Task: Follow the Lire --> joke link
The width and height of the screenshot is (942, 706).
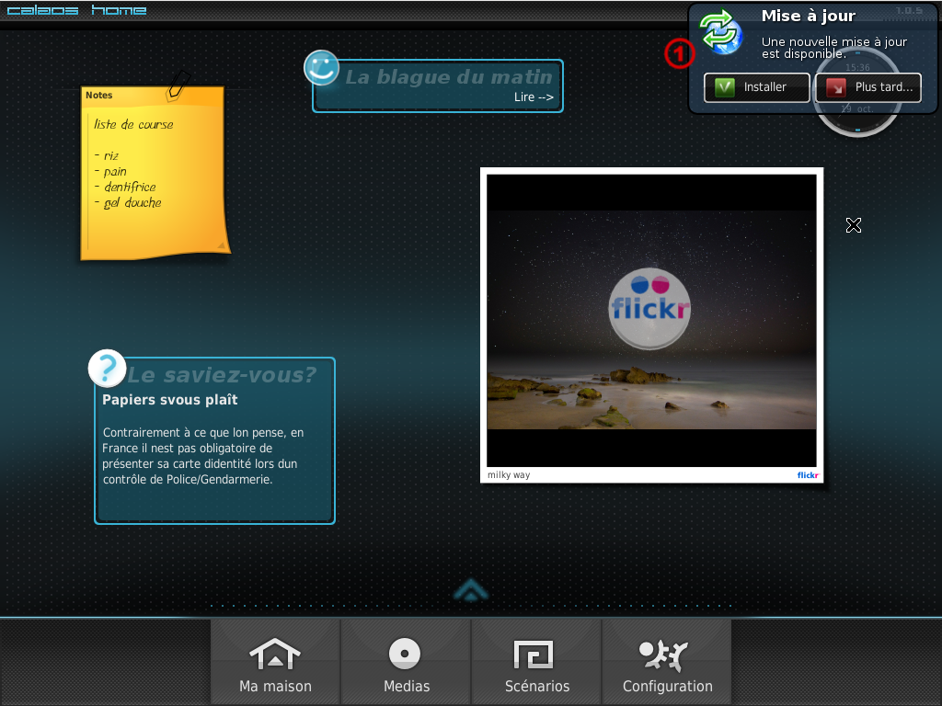Action: click(x=534, y=97)
